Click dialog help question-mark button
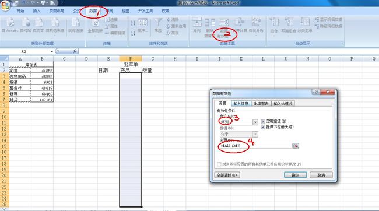This screenshot has height=211, width=379. [x=316, y=92]
